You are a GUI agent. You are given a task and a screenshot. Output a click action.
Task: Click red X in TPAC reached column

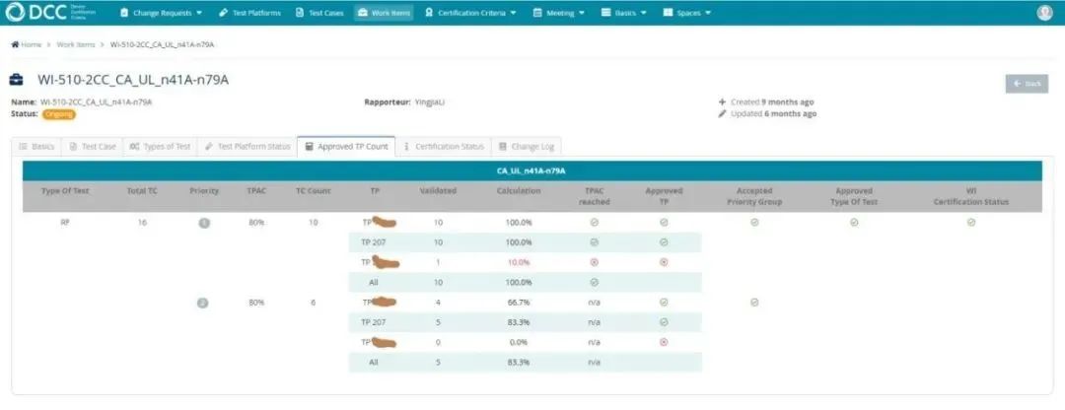click(x=595, y=262)
